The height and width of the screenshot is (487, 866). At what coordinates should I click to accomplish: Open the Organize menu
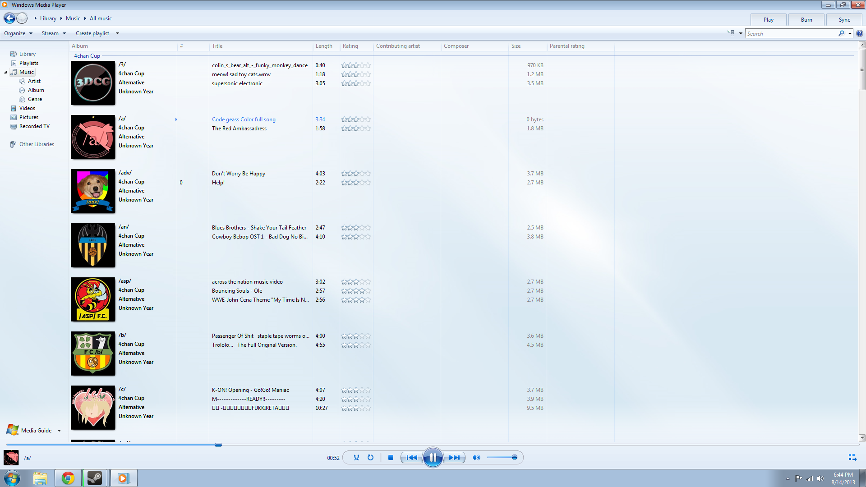(x=18, y=33)
